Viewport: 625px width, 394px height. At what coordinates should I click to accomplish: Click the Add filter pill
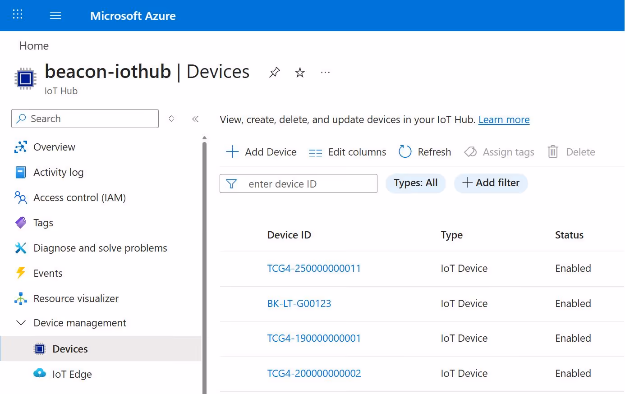[x=491, y=183]
